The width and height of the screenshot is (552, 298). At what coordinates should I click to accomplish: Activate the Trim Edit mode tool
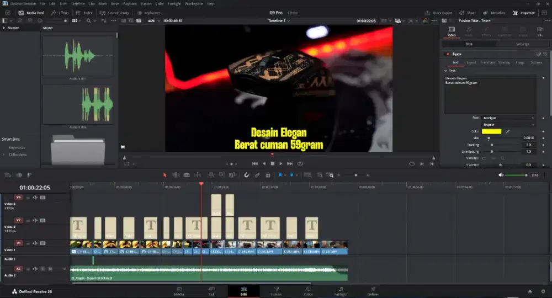pyautogui.click(x=176, y=175)
